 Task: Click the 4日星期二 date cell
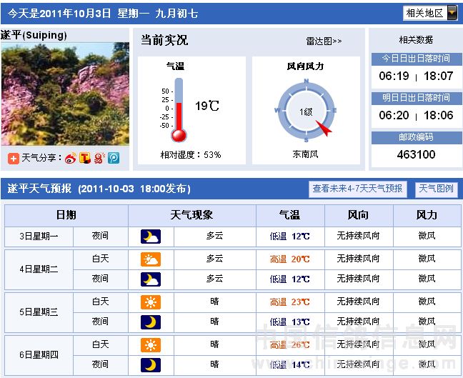point(39,269)
